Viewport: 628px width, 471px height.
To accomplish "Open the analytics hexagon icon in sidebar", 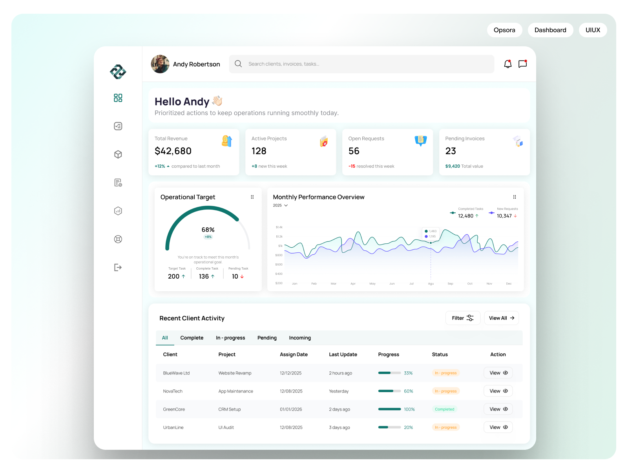I will (118, 211).
